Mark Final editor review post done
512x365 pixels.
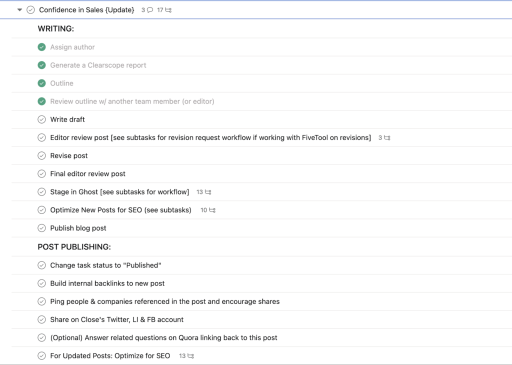[x=42, y=173]
